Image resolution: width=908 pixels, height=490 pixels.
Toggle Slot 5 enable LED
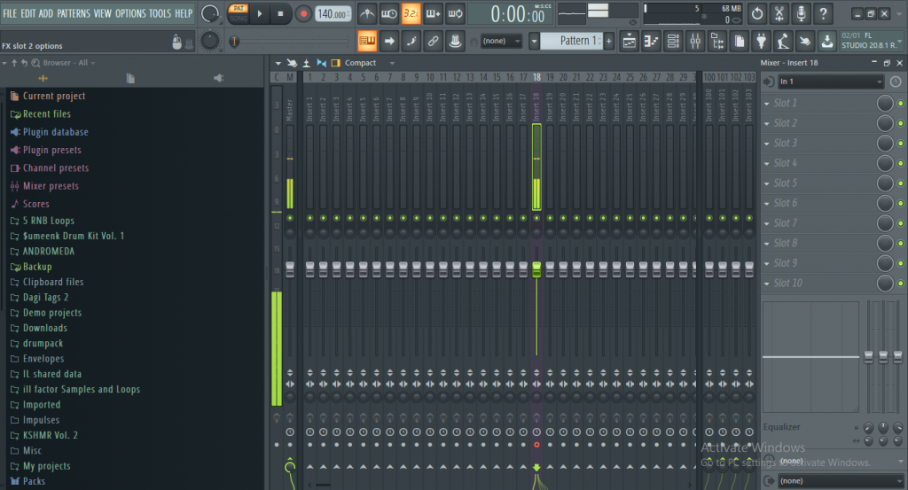point(901,183)
